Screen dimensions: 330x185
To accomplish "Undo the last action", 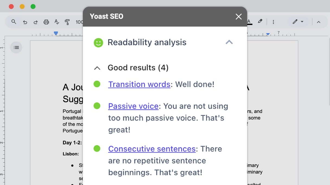I will coord(25,22).
